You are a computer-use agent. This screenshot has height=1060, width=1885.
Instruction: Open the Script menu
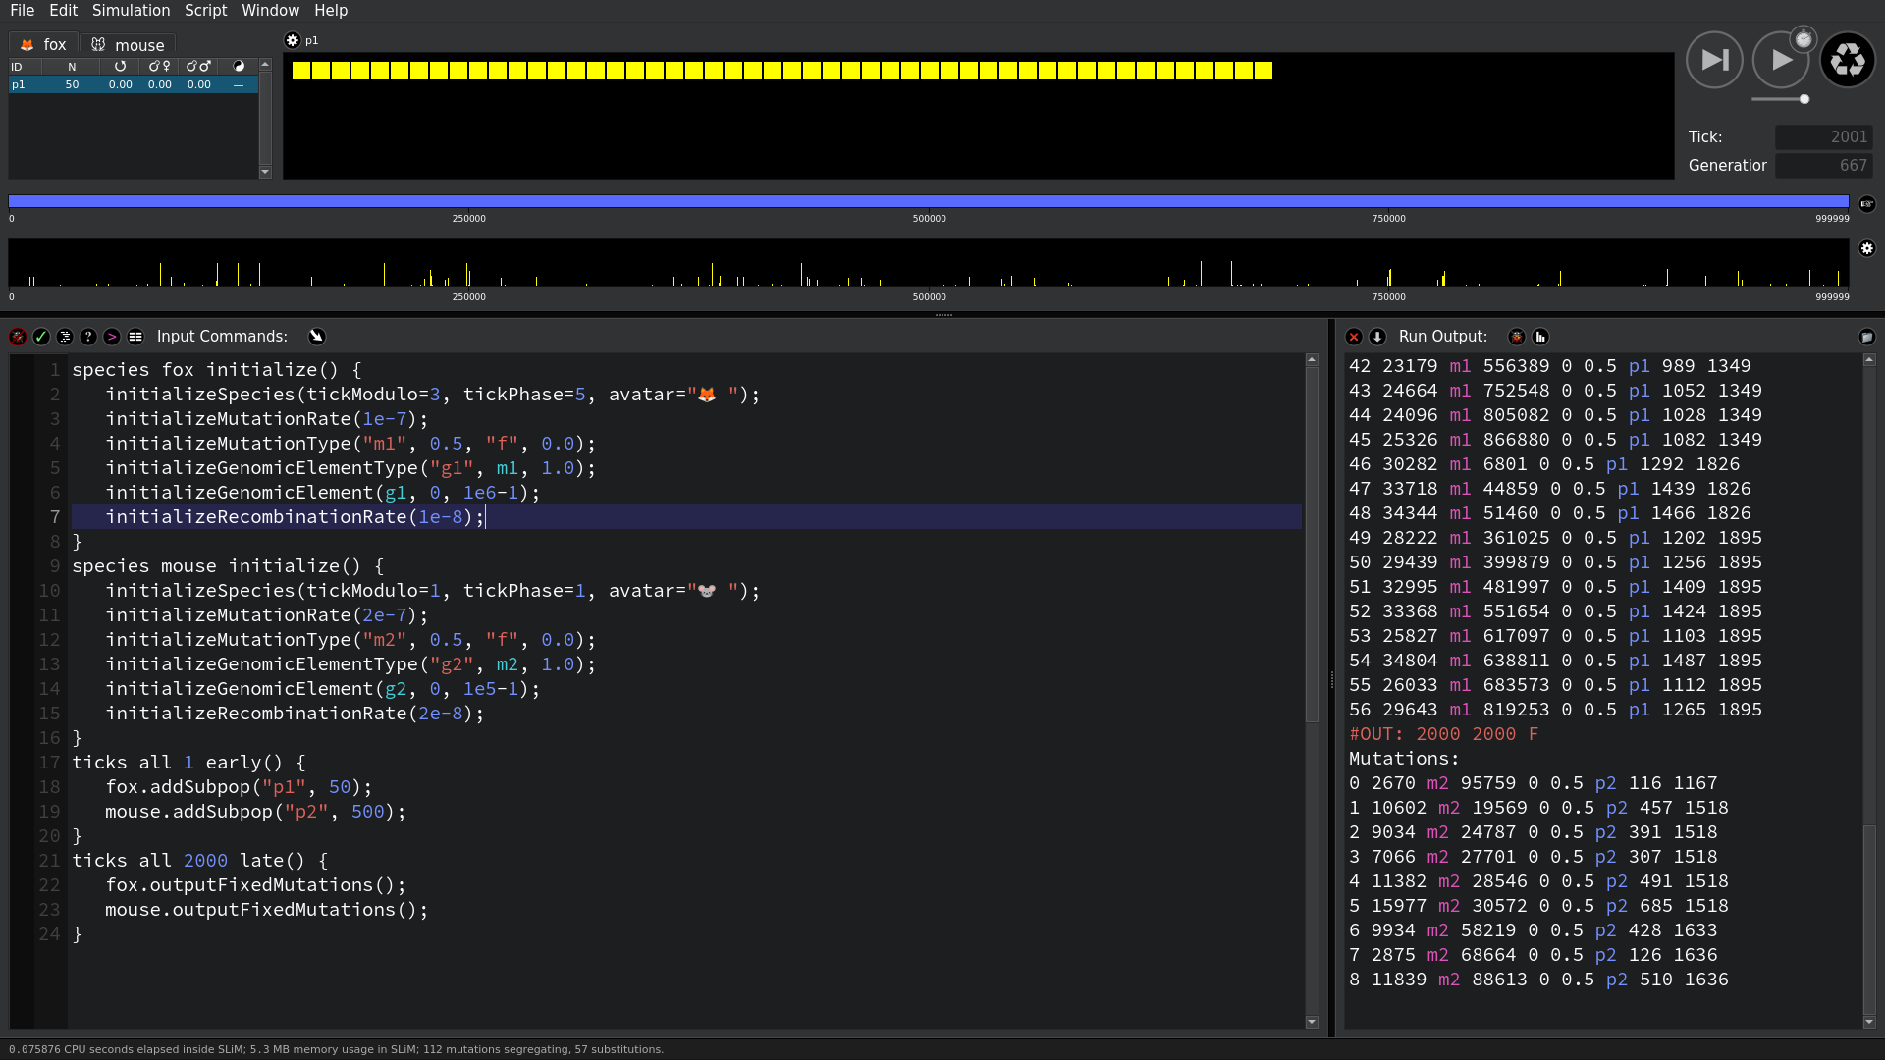pyautogui.click(x=206, y=10)
